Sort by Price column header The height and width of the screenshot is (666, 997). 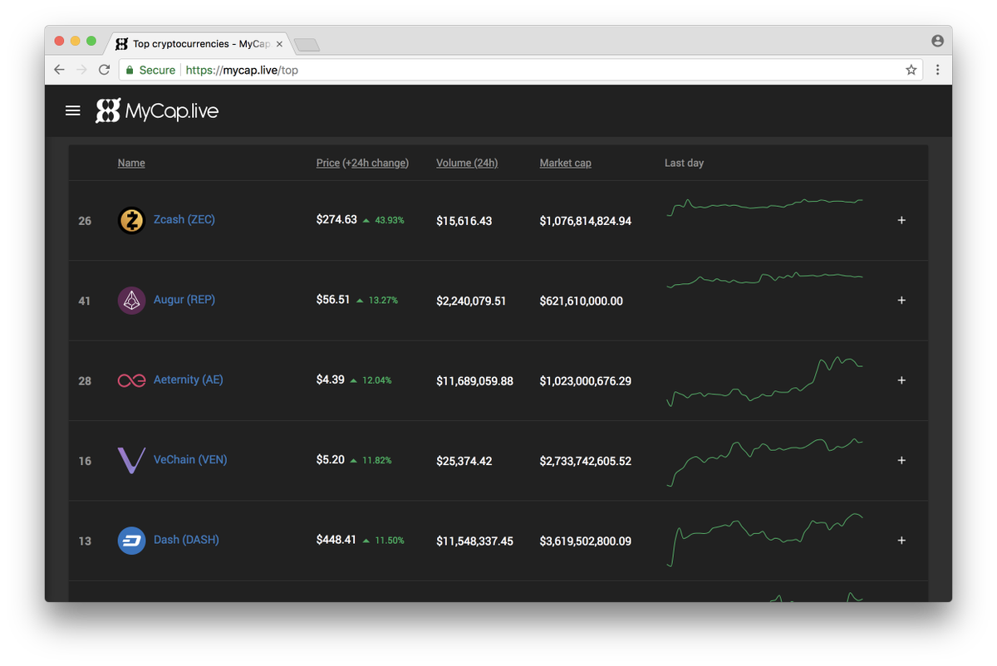point(328,163)
